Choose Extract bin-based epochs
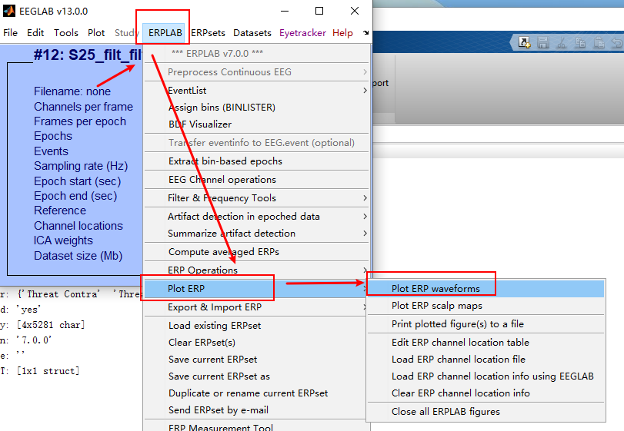The image size is (624, 431). (257, 161)
